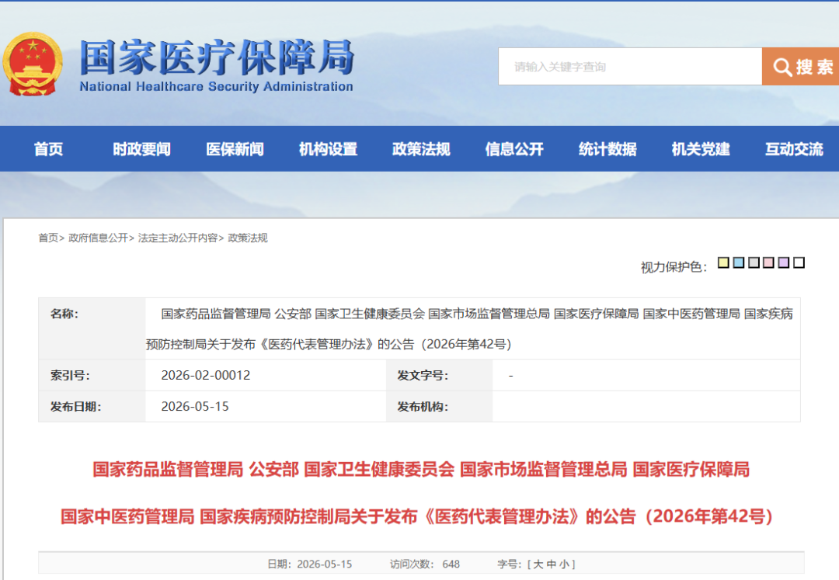This screenshot has width=839, height=580.
Task: Focus the keyword search input field
Action: click(x=630, y=66)
